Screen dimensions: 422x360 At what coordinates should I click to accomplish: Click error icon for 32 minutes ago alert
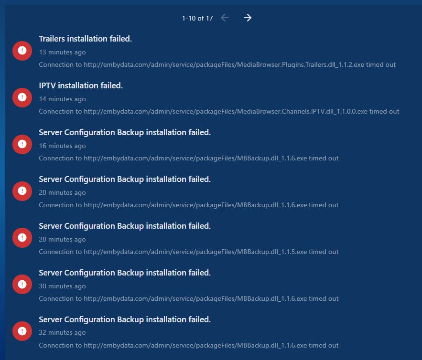pos(22,331)
